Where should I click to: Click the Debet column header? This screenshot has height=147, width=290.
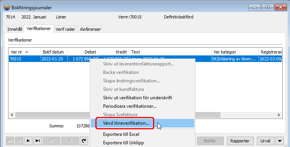click(83, 52)
